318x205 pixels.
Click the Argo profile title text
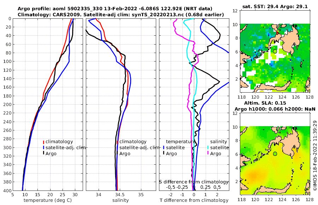point(115,9)
